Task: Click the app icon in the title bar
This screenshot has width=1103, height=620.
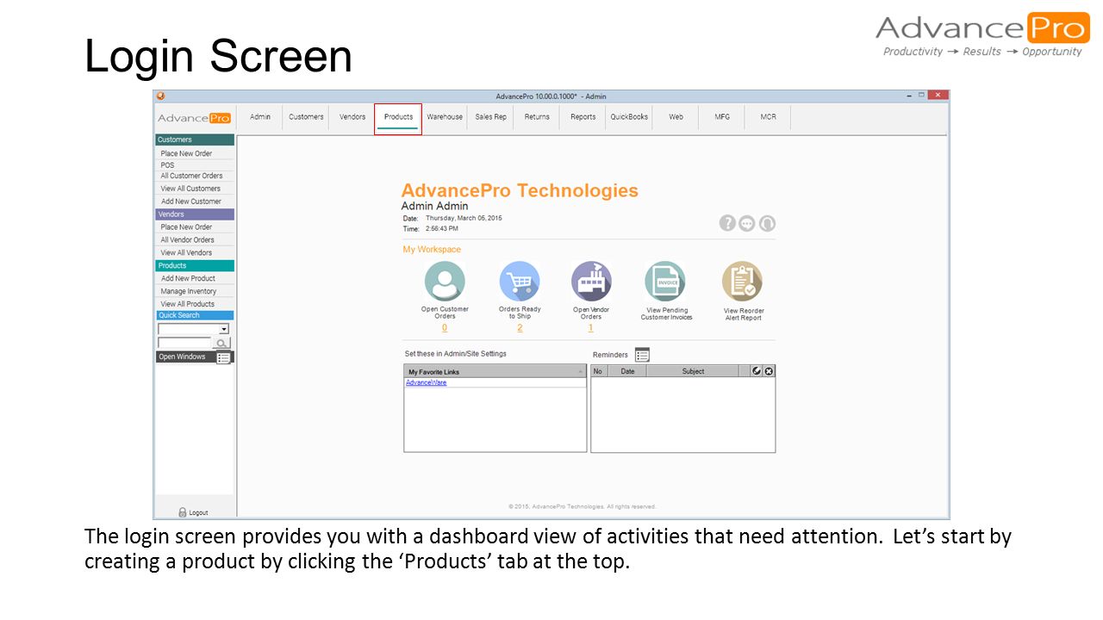Action: point(160,96)
